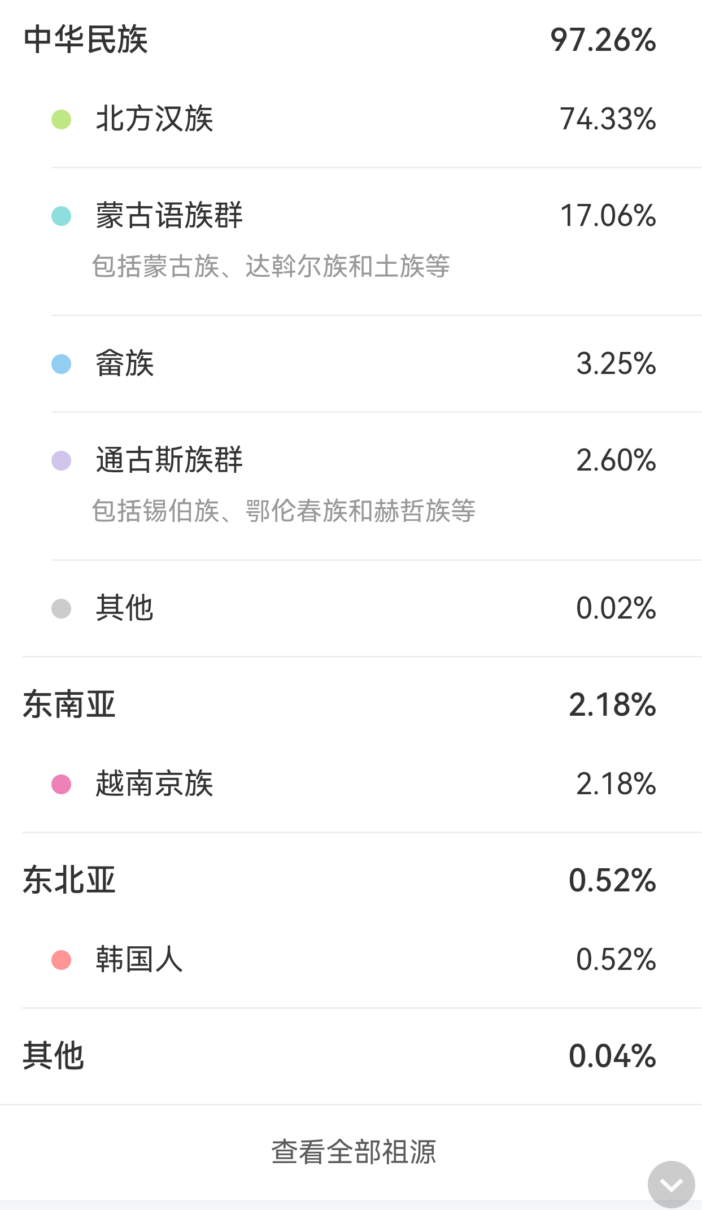Image resolution: width=702 pixels, height=1210 pixels.
Task: Click the gray dot beside 其他
Action: tap(61, 608)
